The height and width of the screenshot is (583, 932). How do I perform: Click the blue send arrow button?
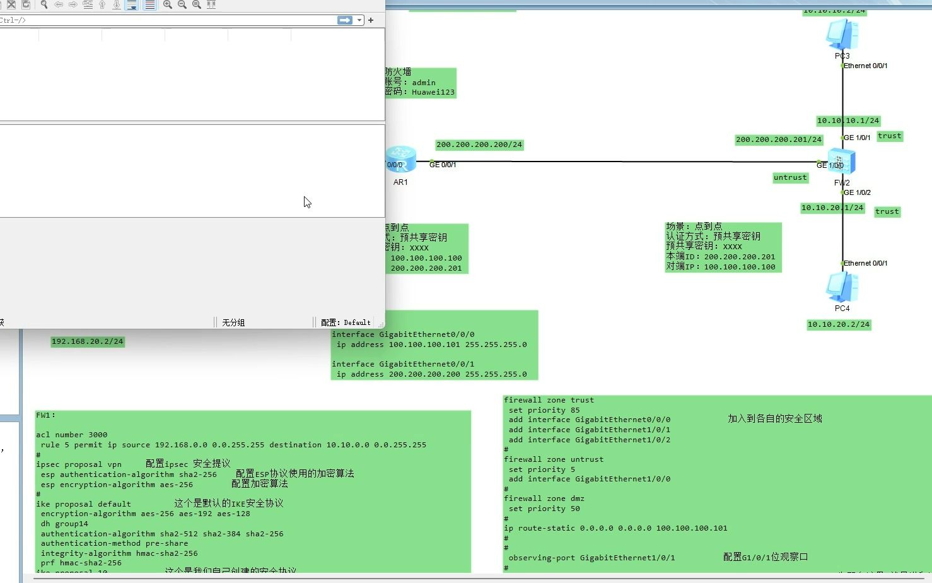click(344, 20)
